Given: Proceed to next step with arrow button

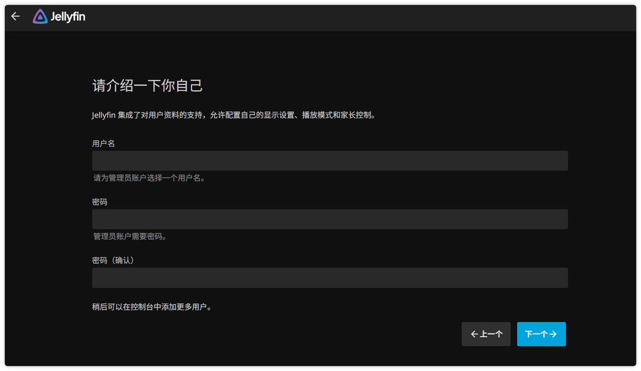Looking at the screenshot, I should (541, 333).
